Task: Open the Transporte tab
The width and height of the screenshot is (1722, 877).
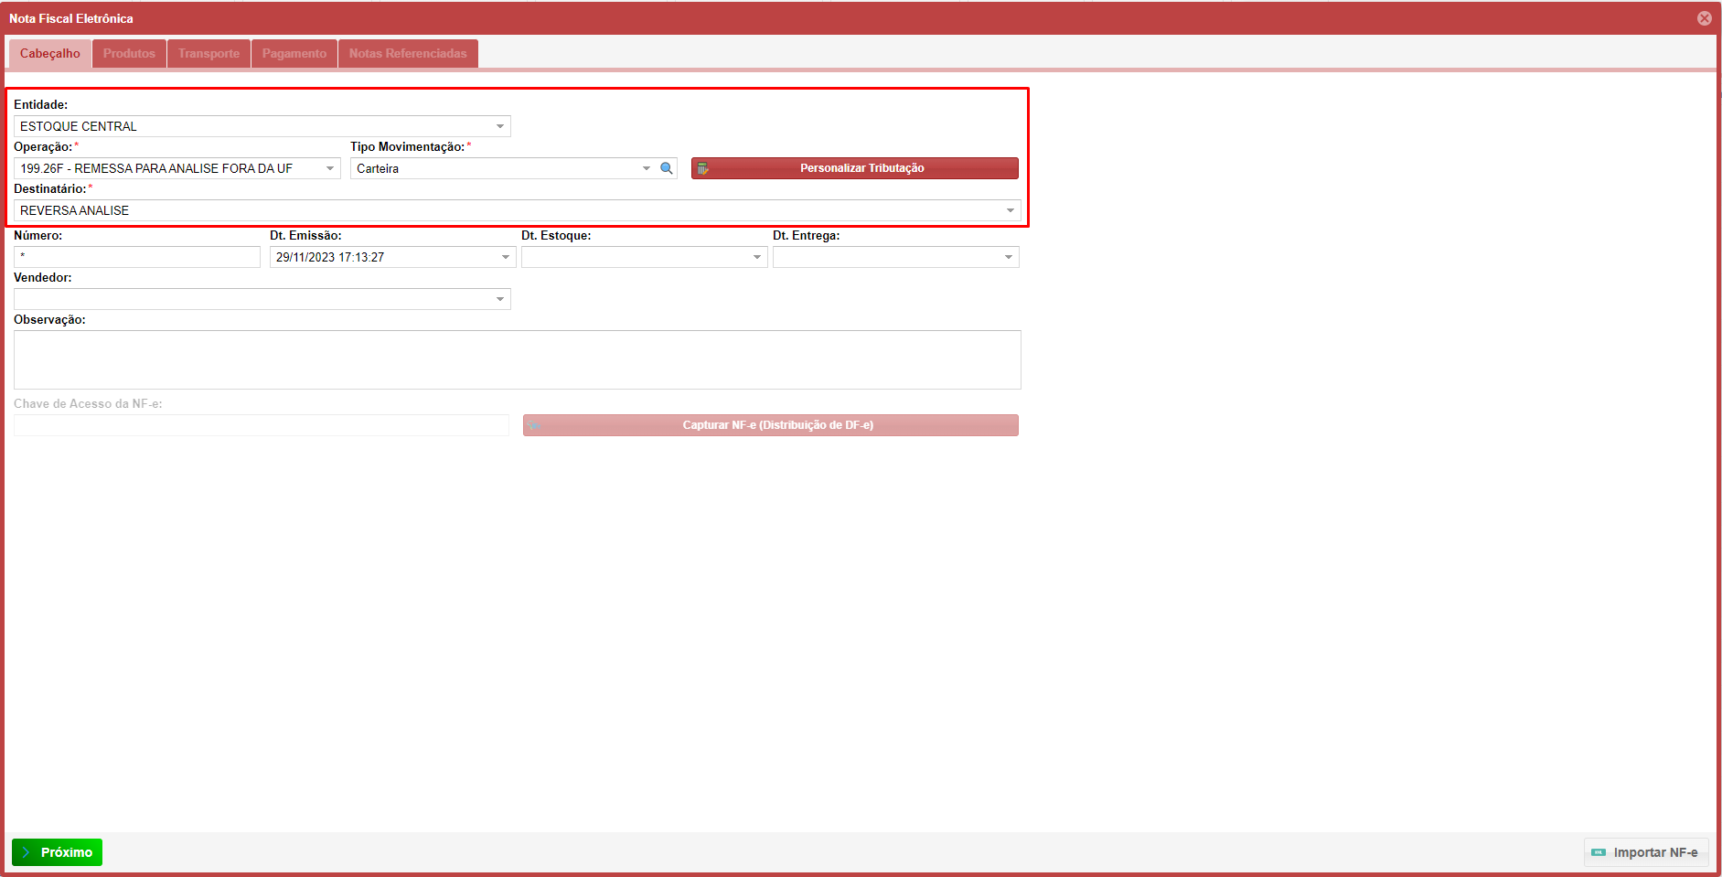Action: 209,53
